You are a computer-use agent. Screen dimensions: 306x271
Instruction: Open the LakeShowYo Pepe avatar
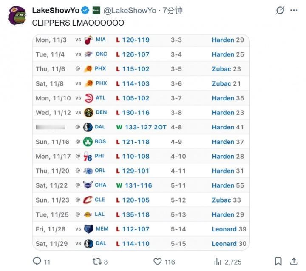17,15
